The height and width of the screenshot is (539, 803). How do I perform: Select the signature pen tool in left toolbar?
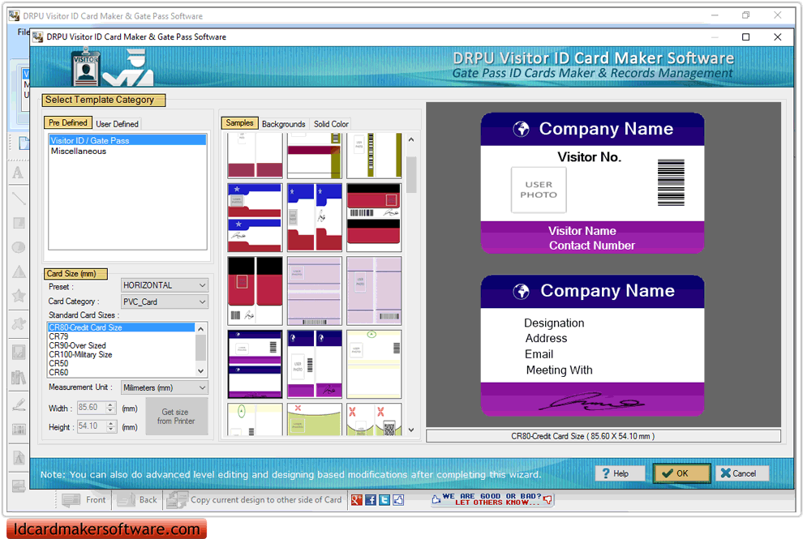pyautogui.click(x=19, y=404)
